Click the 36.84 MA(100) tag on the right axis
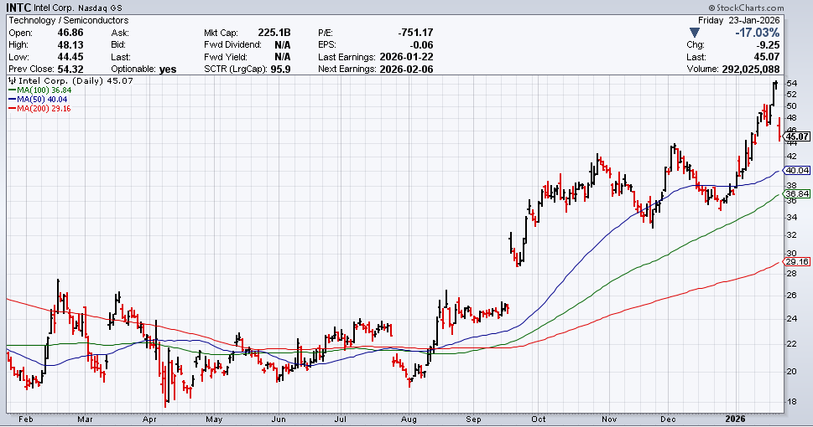Image resolution: width=813 pixels, height=427 pixels. (796, 194)
